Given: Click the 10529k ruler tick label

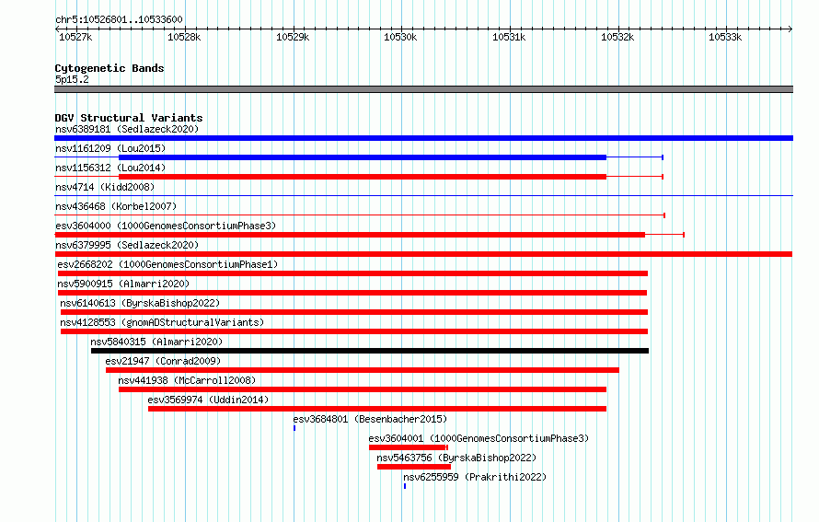Looking at the screenshot, I should pyautogui.click(x=293, y=37).
